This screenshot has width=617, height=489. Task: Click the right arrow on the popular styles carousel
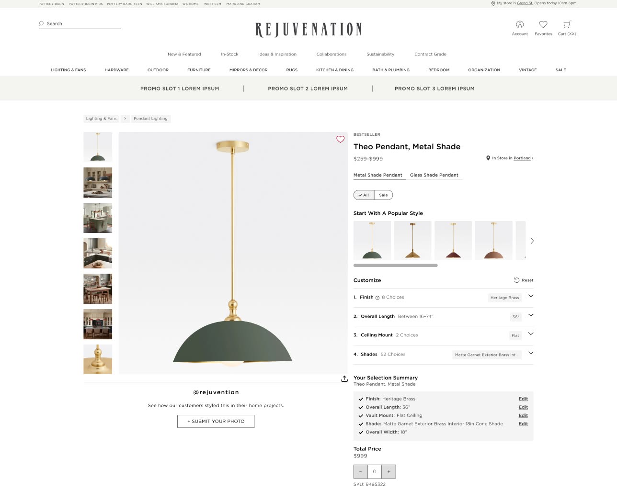(532, 241)
